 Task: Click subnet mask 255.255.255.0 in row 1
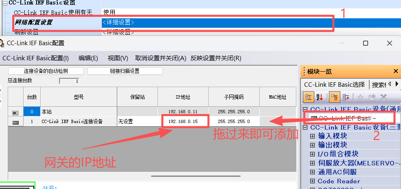(234, 121)
